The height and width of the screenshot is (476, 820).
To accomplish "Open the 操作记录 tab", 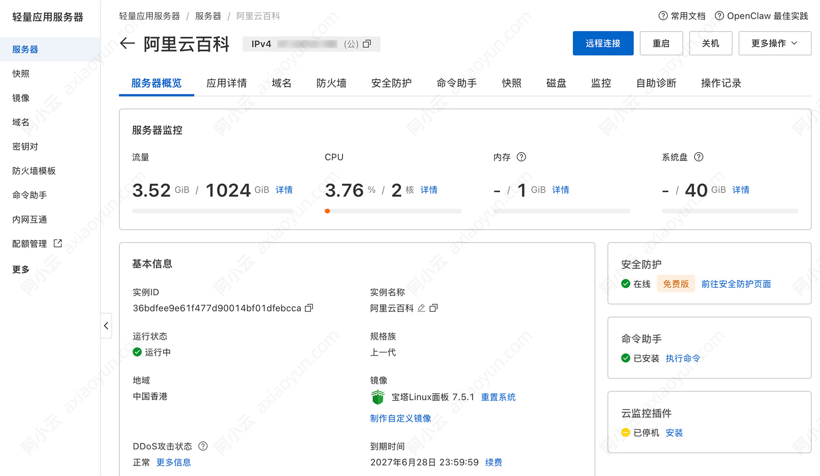I will point(721,83).
